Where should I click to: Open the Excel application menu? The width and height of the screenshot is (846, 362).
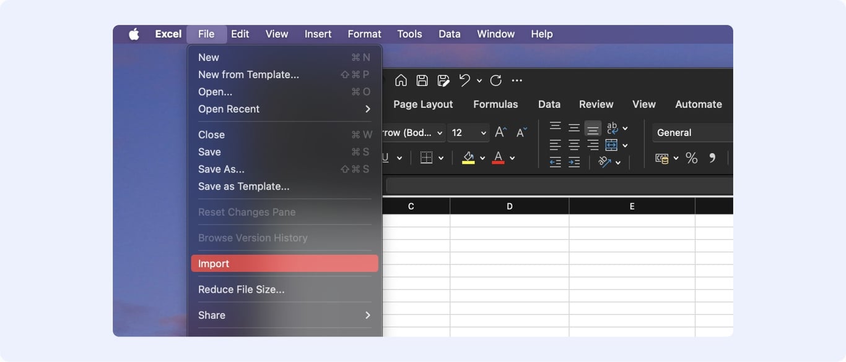[168, 34]
